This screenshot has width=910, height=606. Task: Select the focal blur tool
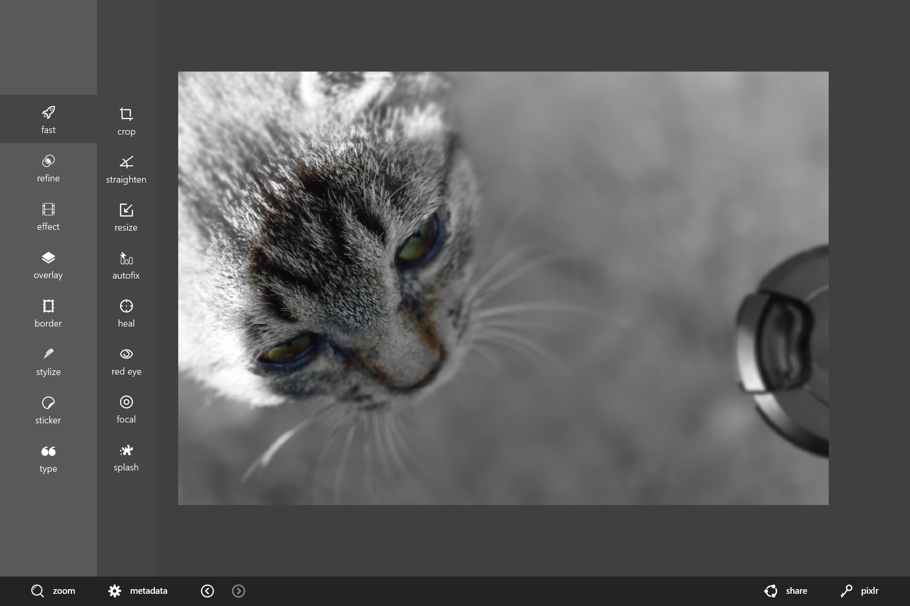126,409
